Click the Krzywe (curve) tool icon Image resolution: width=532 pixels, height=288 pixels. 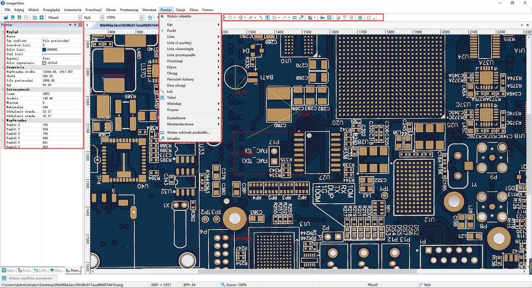(x=284, y=17)
